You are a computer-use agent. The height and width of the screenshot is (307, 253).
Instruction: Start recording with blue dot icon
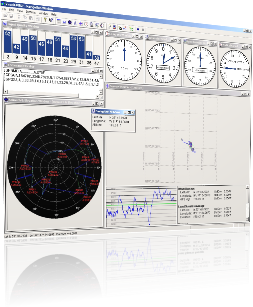138,29
